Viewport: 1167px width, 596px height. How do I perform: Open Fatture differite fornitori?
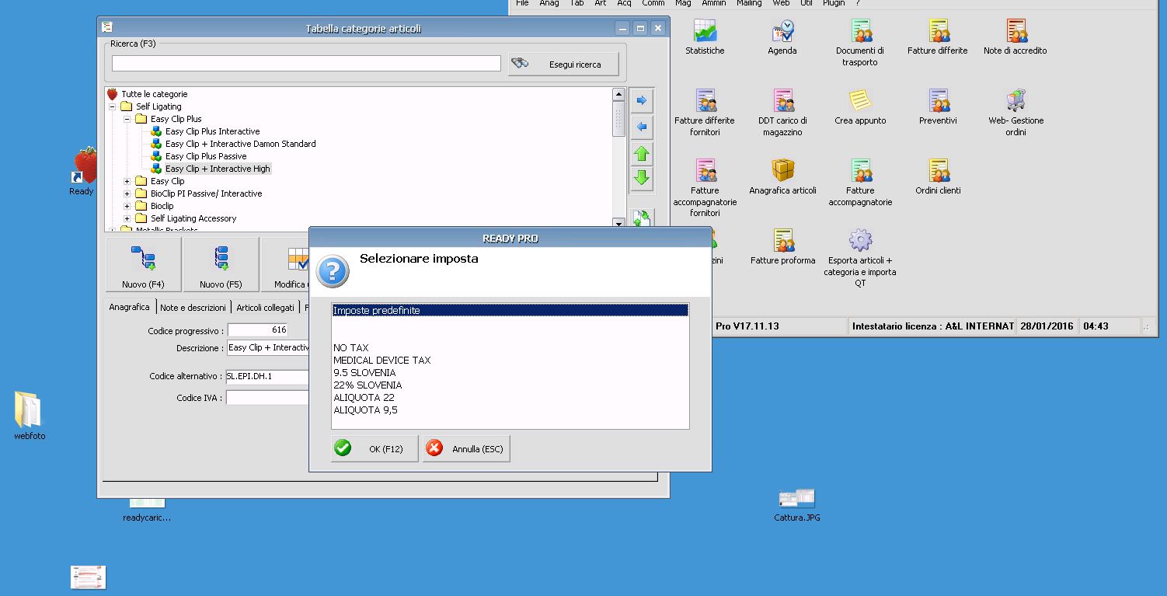coord(705,113)
